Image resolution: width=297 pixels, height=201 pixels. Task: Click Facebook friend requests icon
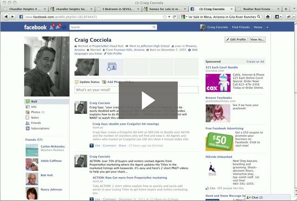pos(52,27)
